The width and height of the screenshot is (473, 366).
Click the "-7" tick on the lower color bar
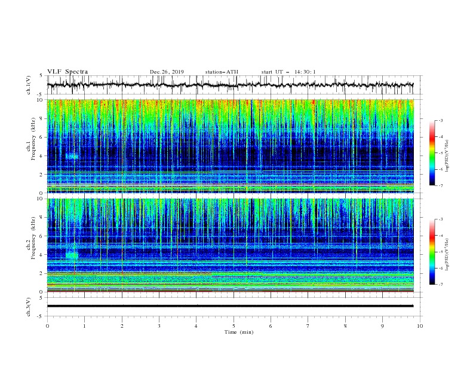[x=440, y=285]
